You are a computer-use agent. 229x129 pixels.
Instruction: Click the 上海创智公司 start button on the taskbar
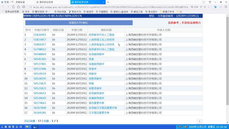(11, 127)
